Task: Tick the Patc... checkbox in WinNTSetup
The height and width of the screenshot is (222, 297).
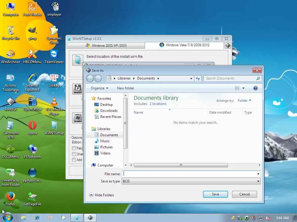Action: [x=74, y=148]
